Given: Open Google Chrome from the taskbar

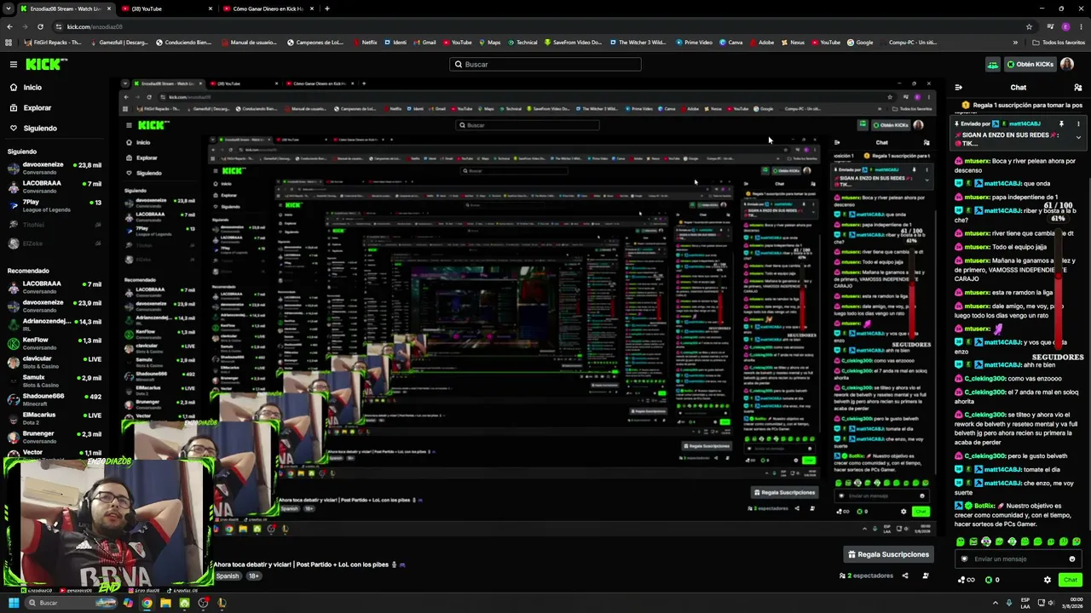Looking at the screenshot, I should [x=147, y=603].
